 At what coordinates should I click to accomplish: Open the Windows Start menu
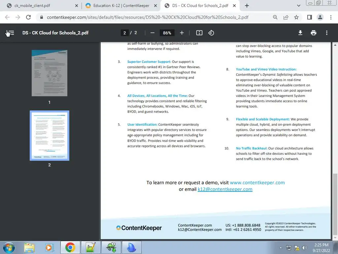pyautogui.click(x=9, y=247)
